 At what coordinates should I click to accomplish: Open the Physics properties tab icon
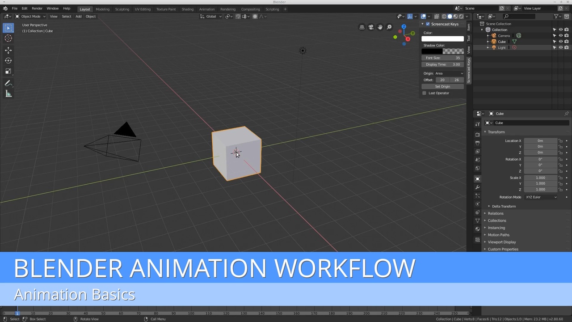[478, 204]
